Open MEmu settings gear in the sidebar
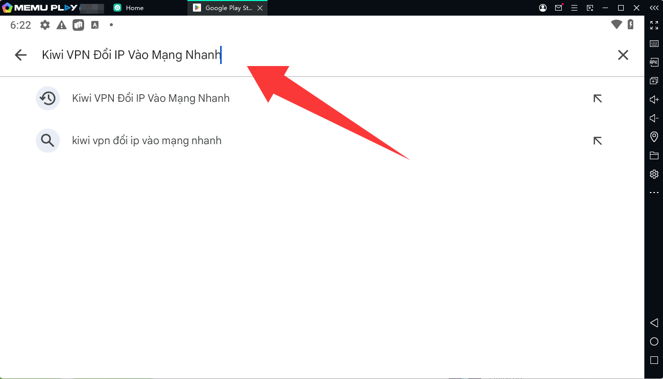This screenshot has width=663, height=379. [x=654, y=174]
